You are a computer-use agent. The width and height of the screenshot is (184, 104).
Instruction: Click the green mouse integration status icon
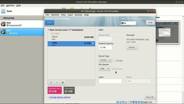[141, 102]
